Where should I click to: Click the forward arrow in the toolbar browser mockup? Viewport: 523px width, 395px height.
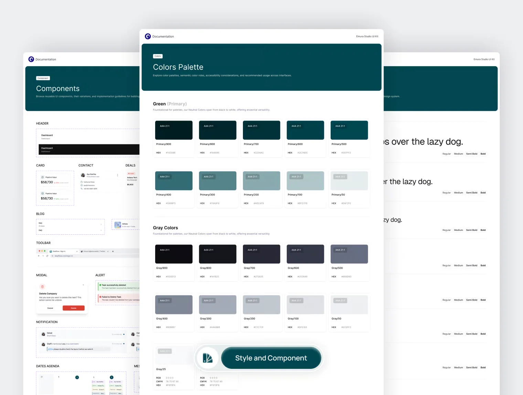point(43,256)
